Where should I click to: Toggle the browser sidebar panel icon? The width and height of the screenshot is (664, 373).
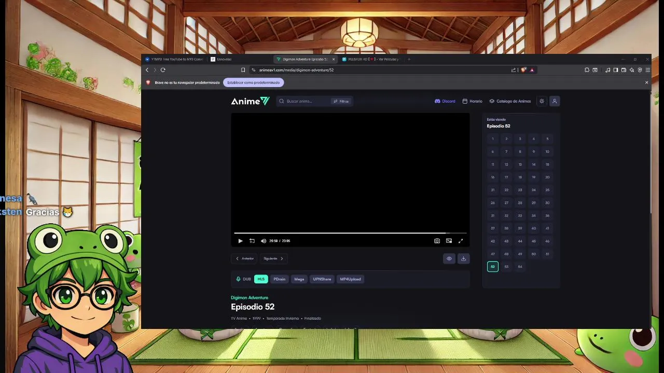coord(616,70)
